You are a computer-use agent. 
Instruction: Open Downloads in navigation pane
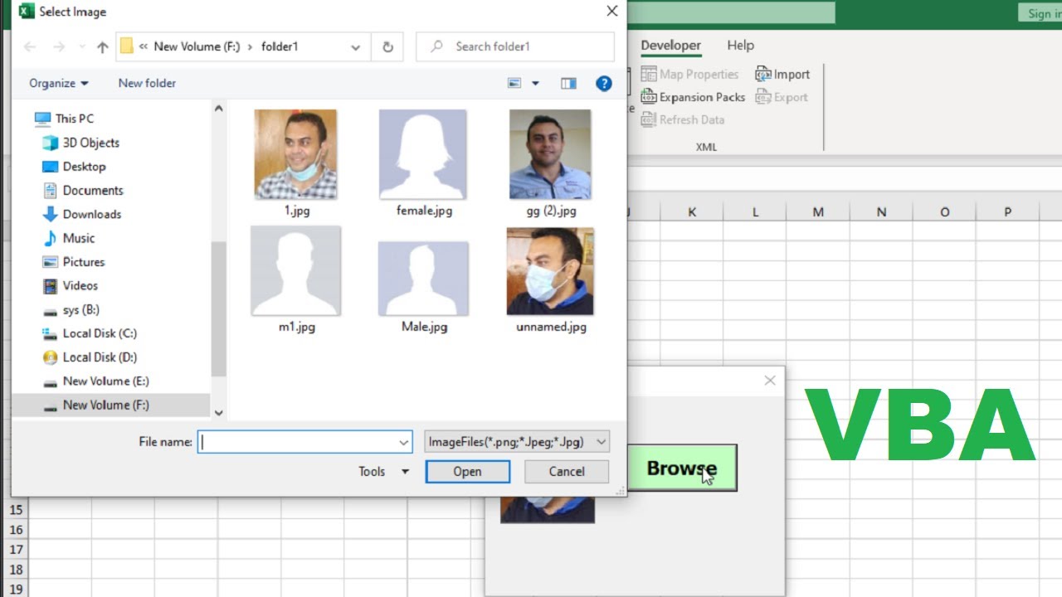82,214
